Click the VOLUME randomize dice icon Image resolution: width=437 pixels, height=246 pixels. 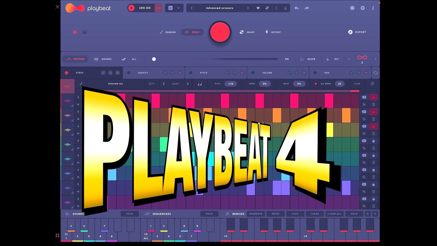(290, 73)
